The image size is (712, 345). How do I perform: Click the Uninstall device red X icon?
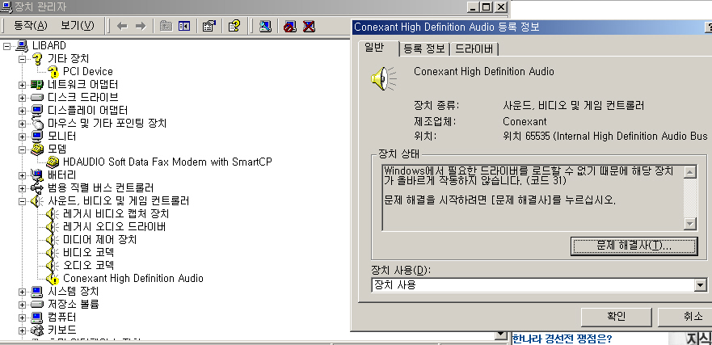[309, 26]
